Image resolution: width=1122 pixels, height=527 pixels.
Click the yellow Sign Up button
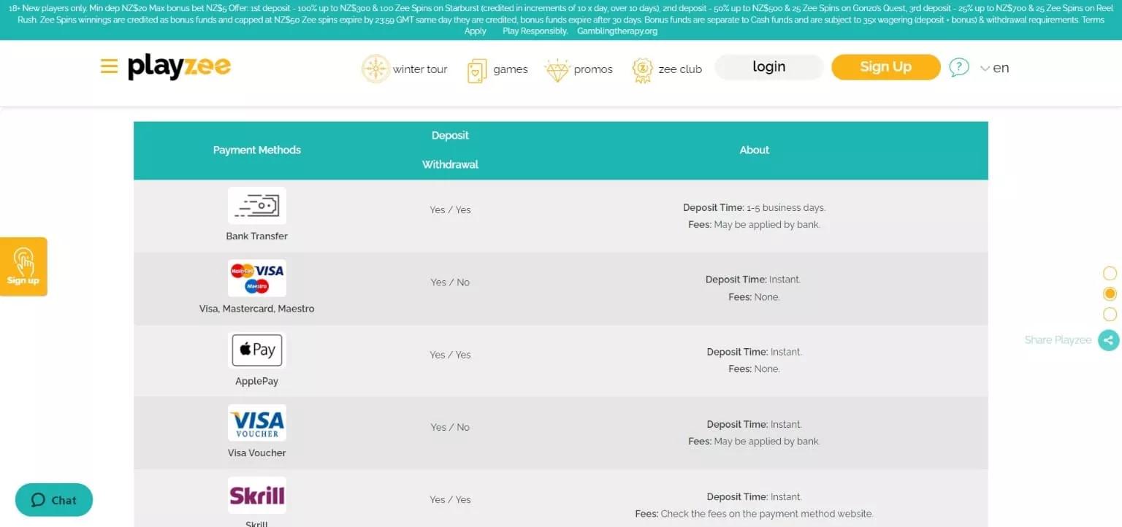(x=885, y=67)
